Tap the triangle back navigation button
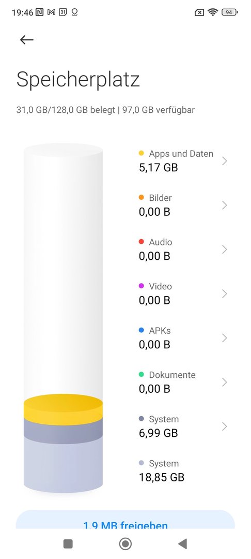251x559 pixels. tap(182, 543)
